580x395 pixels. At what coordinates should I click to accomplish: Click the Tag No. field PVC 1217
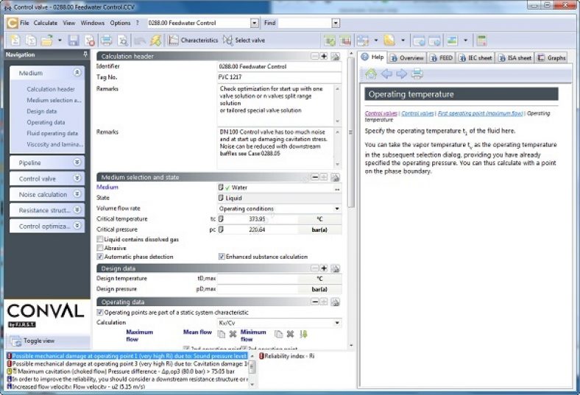pyautogui.click(x=279, y=77)
